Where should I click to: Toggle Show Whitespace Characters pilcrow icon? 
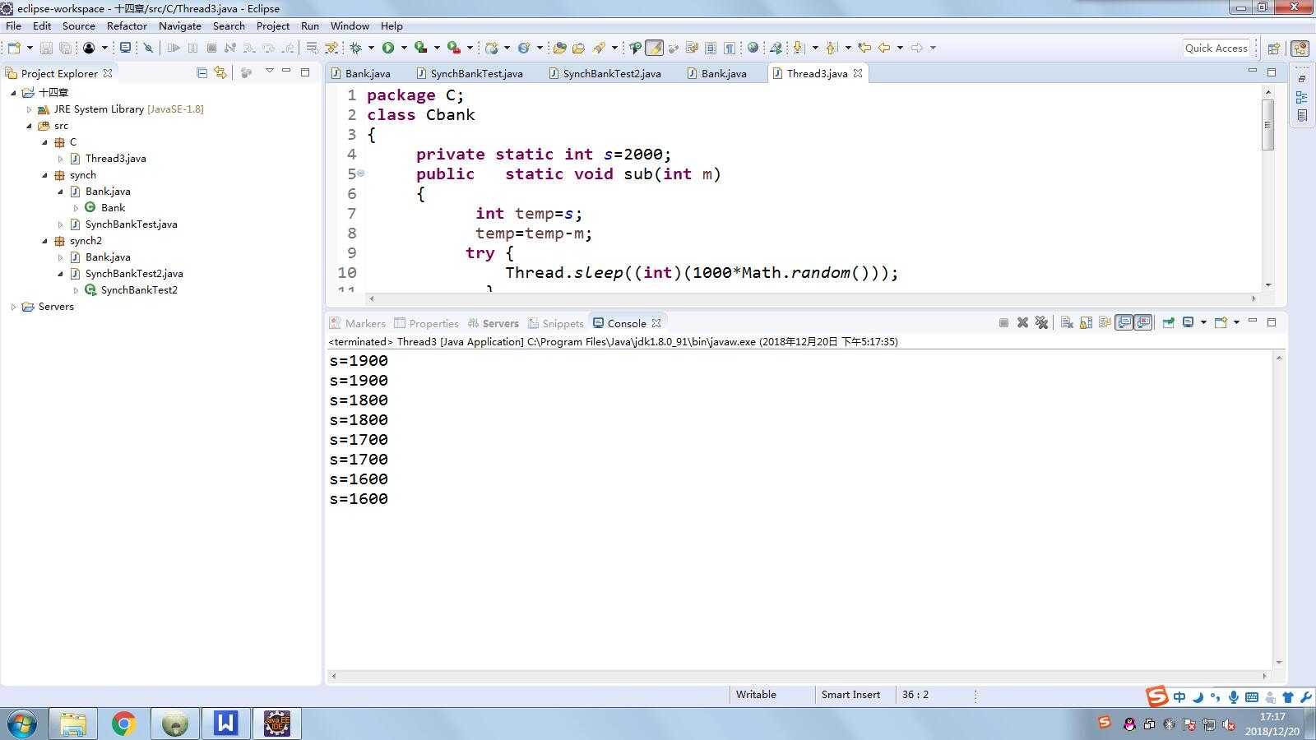(730, 48)
